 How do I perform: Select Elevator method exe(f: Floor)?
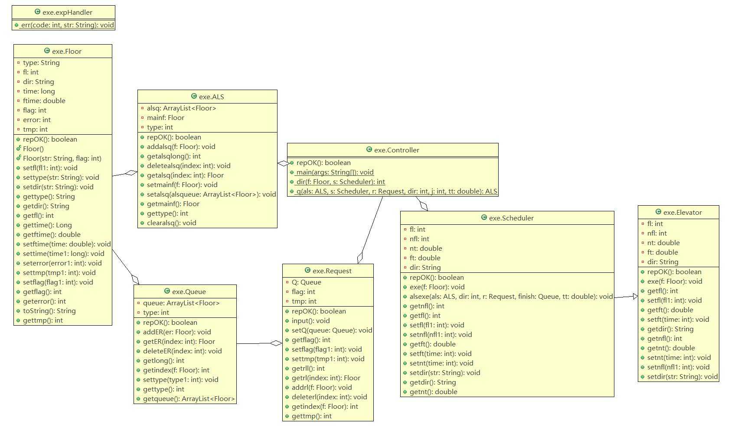675,281
